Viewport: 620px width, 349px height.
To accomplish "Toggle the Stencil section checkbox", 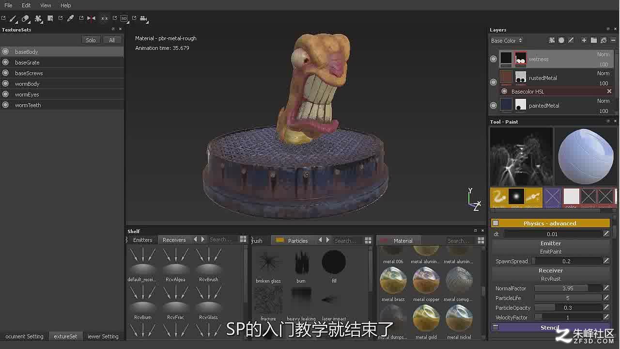I will coord(496,327).
